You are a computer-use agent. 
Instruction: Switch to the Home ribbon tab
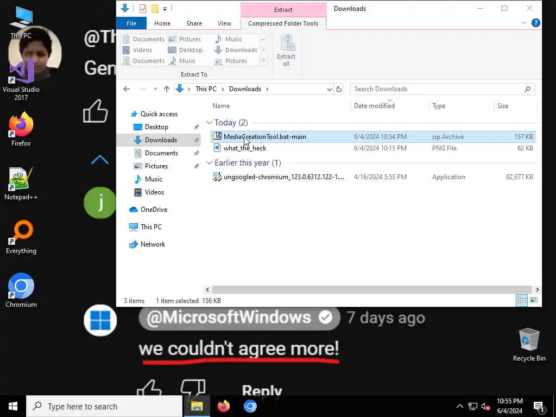(162, 23)
